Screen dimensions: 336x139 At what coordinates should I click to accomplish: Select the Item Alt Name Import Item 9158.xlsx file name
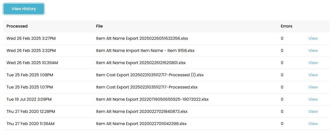point(145,50)
